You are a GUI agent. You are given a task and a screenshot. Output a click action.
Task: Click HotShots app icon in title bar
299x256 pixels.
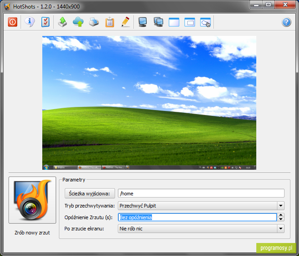click(7, 7)
